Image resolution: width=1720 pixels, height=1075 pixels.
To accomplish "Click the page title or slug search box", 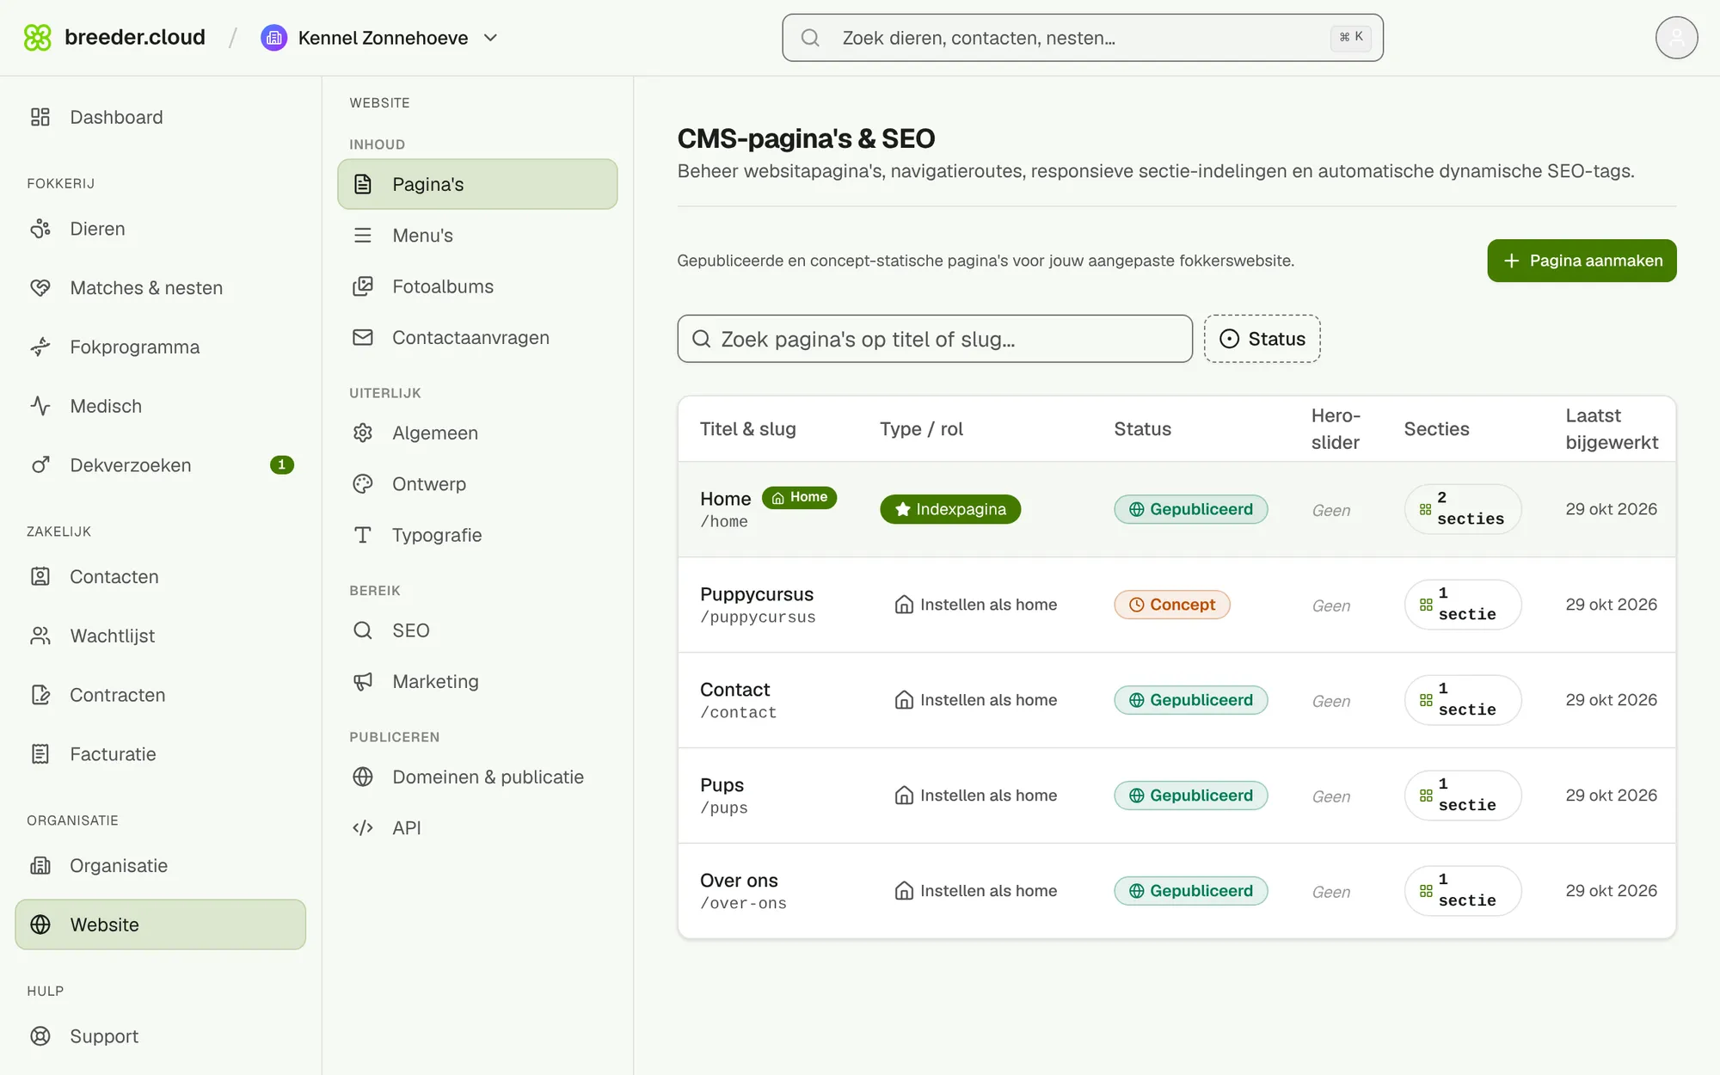I will coord(935,339).
